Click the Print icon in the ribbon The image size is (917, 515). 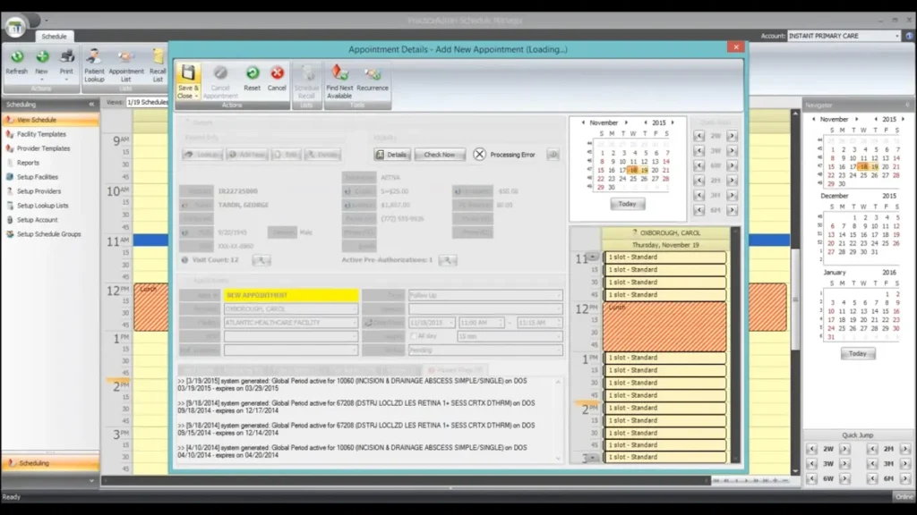click(66, 56)
